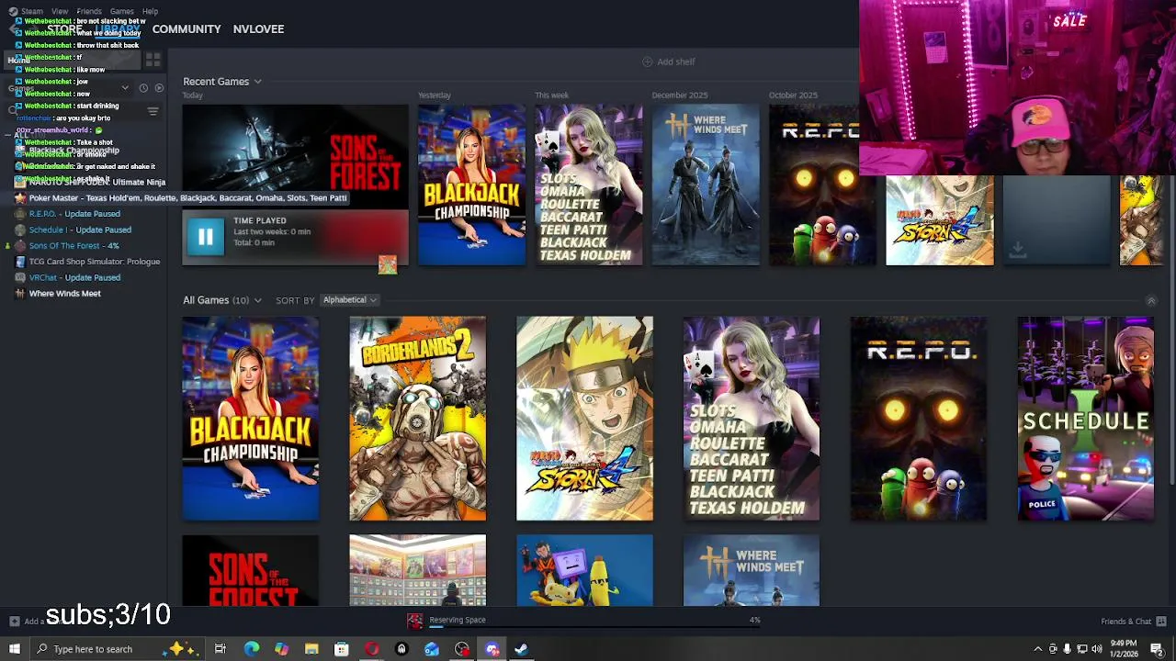Select Where Winds Meet in sidebar

64,294
